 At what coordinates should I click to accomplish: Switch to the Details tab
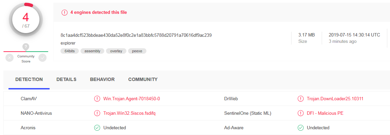pos(66,80)
